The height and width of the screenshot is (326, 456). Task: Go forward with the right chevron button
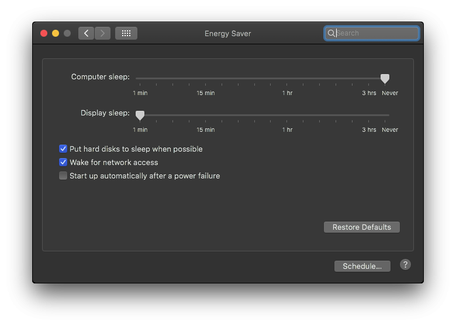102,33
